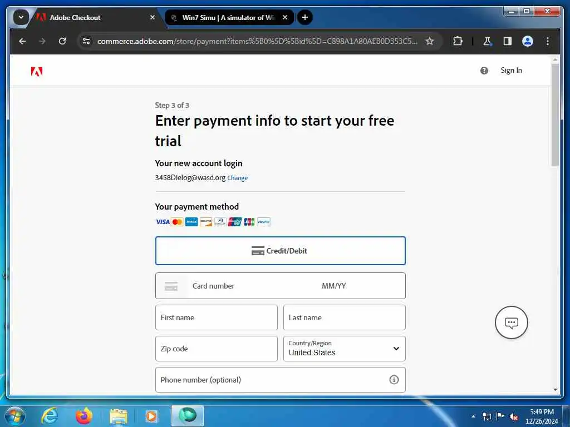The width and height of the screenshot is (570, 427).
Task: Focus the Last name field
Action: tap(344, 317)
